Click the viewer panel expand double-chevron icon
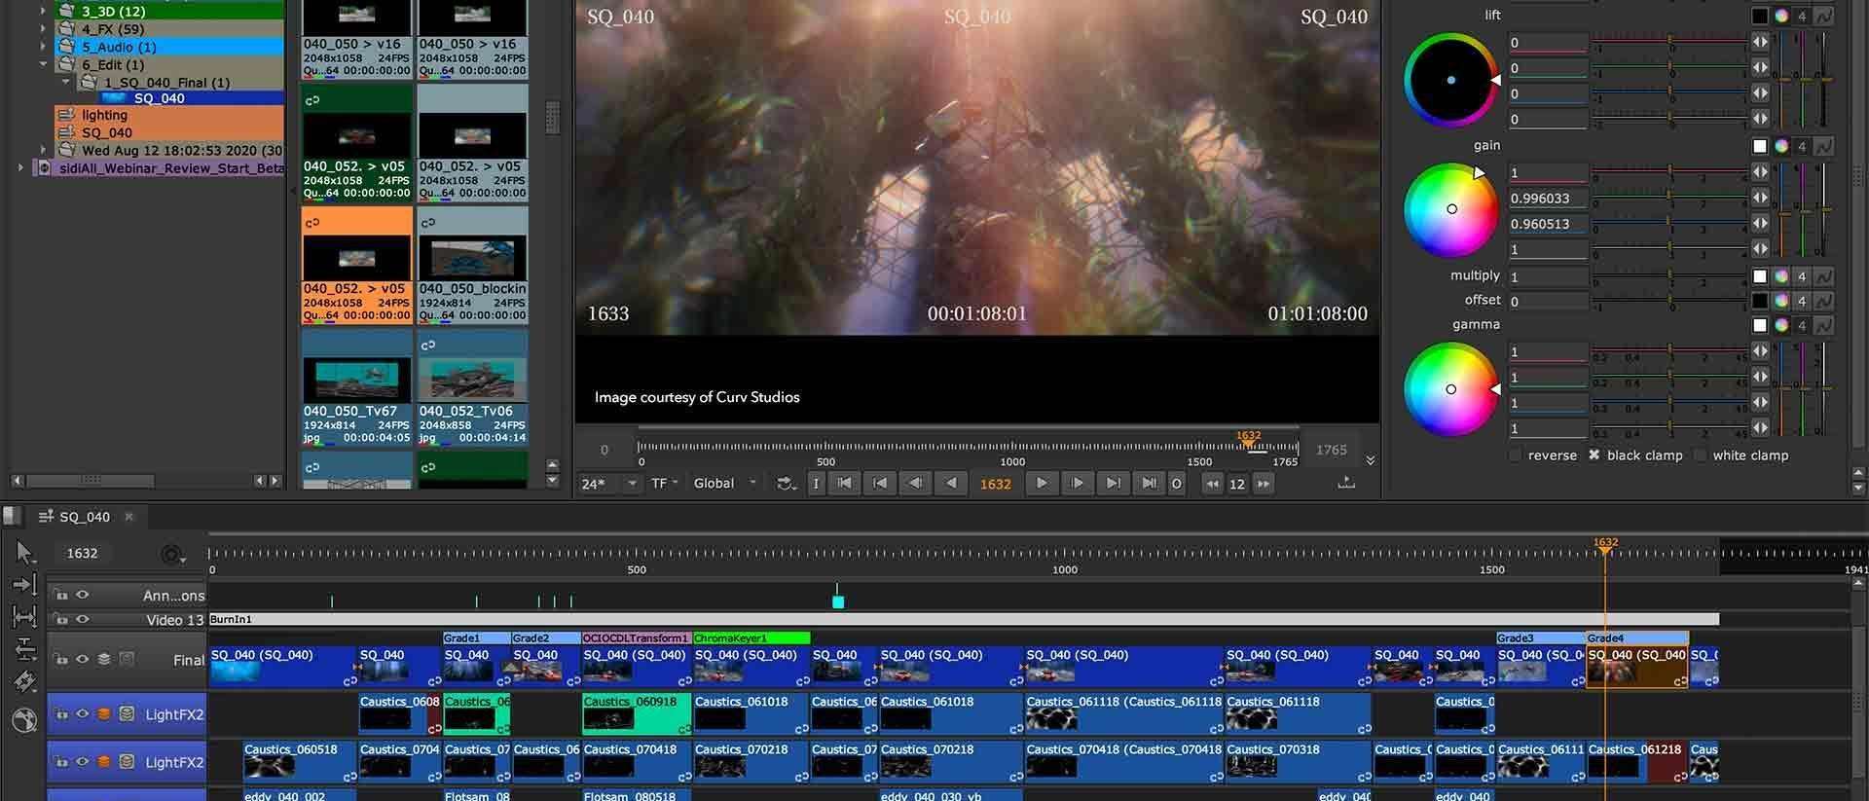Viewport: 1869px width, 801px height. click(1371, 460)
